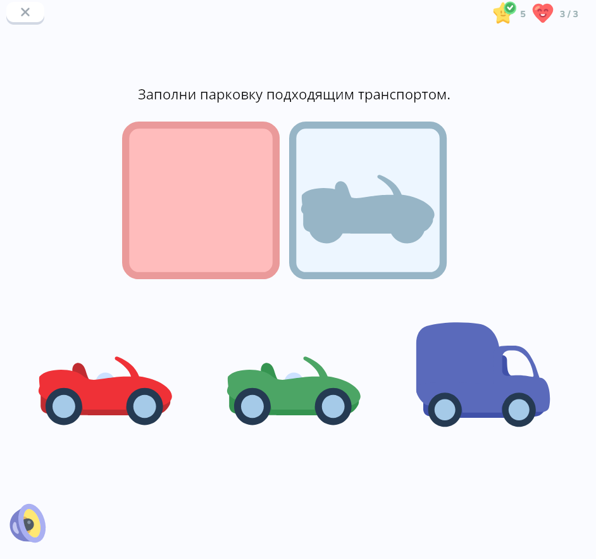Play the audio with the speaker icon
Viewport: 596px width, 559px height.
(28, 524)
